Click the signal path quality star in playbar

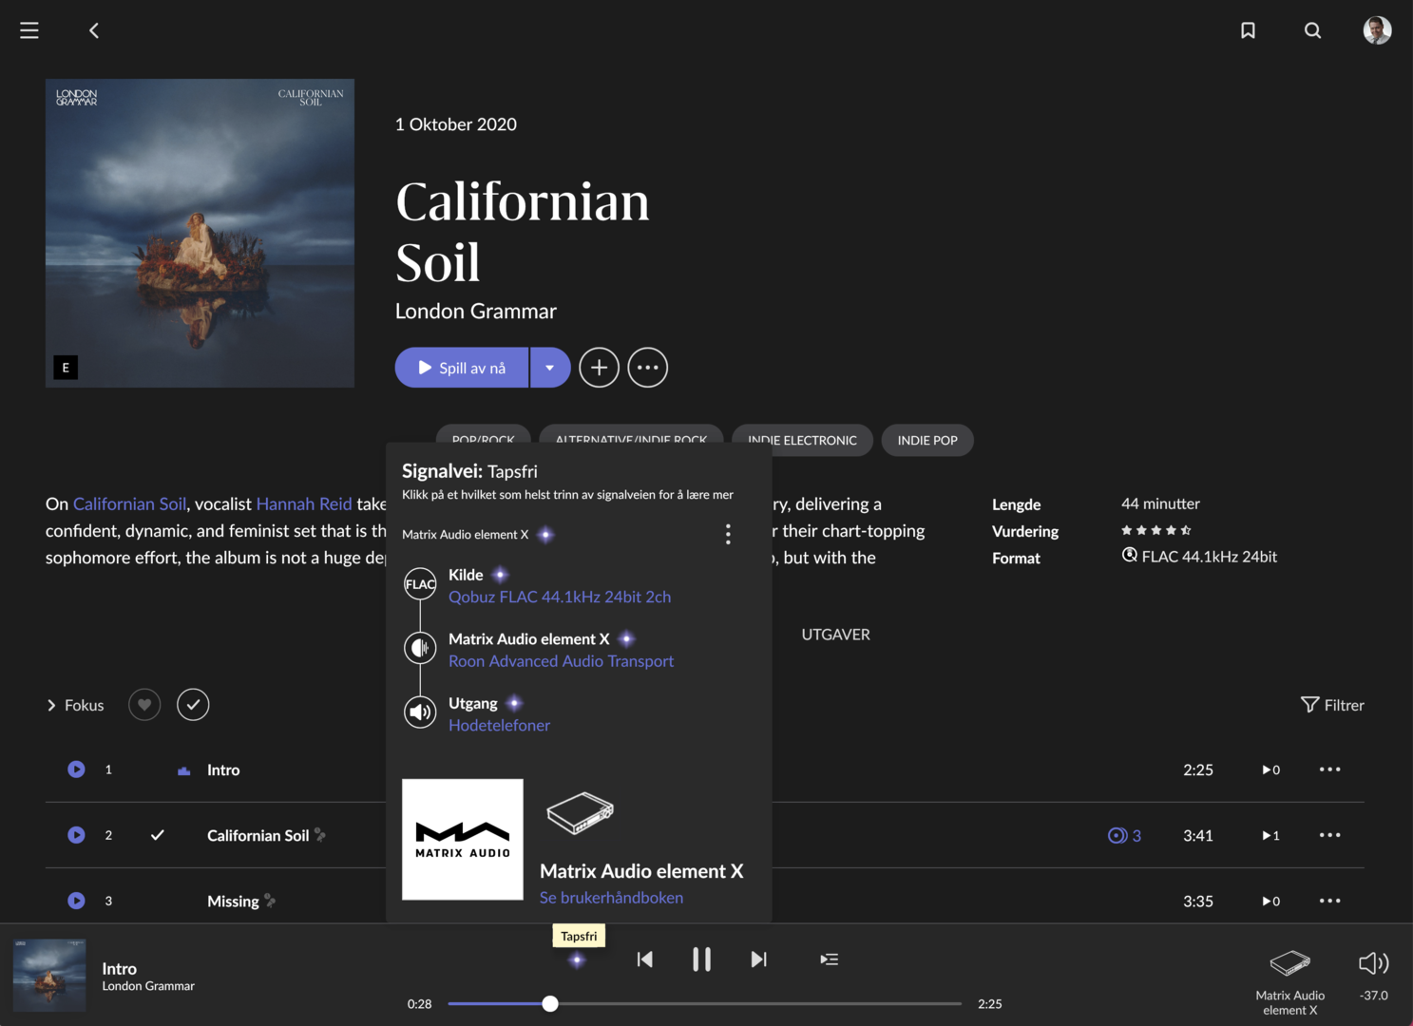pyautogui.click(x=577, y=960)
